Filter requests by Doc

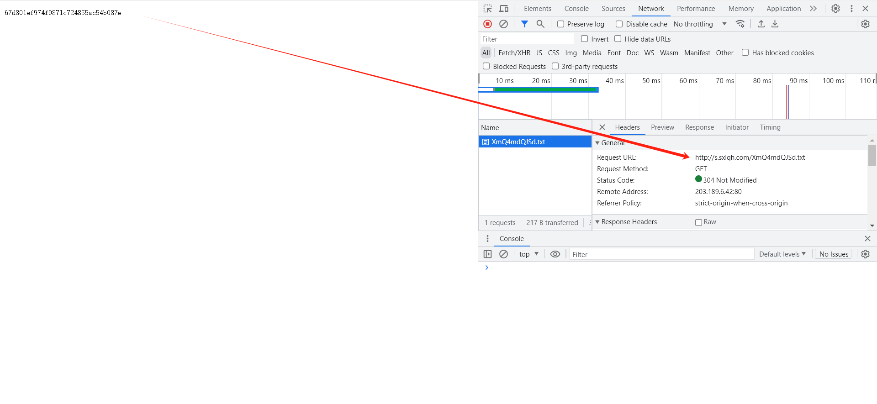click(633, 53)
